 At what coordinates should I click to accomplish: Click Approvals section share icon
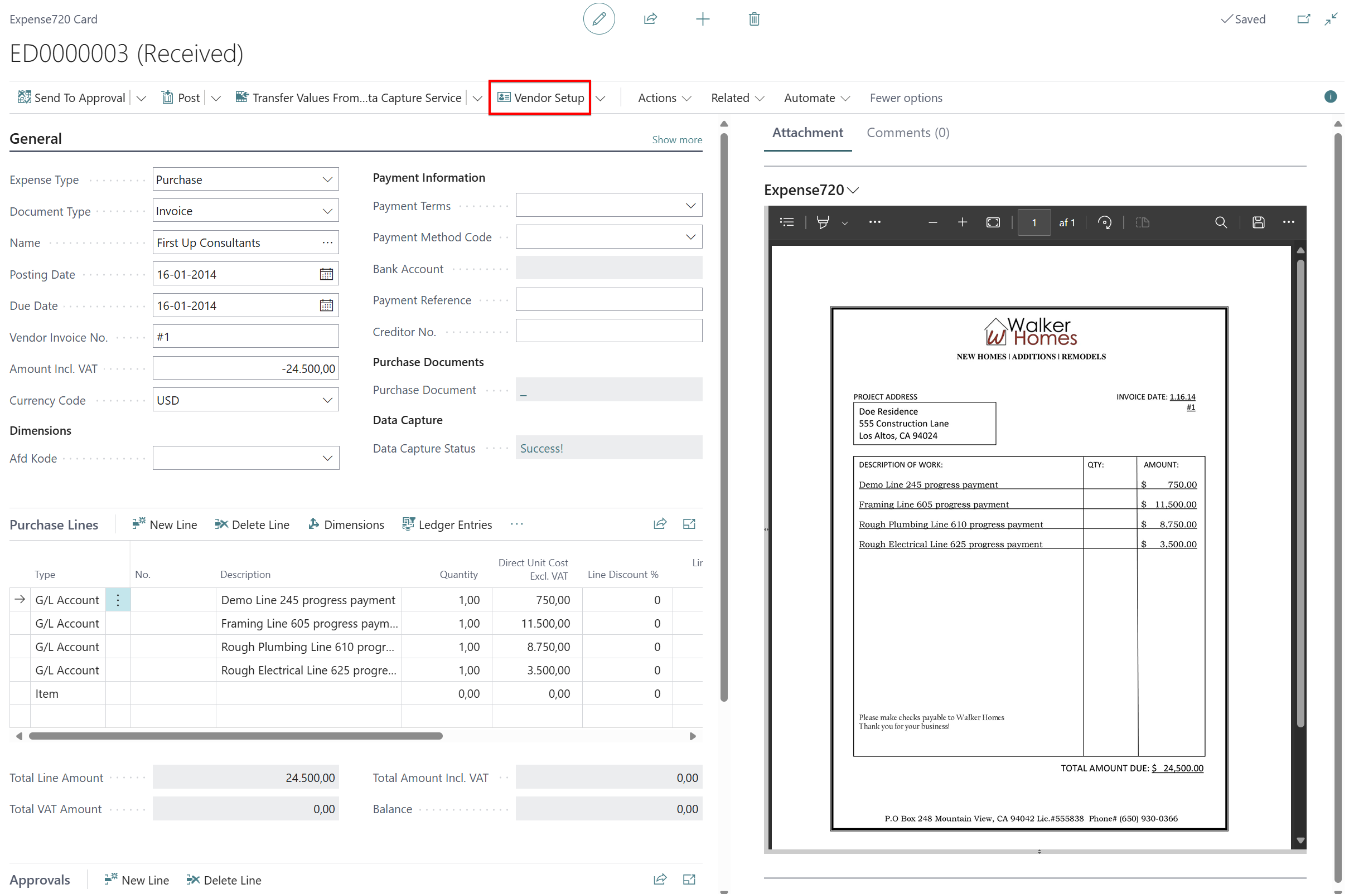[x=660, y=878]
